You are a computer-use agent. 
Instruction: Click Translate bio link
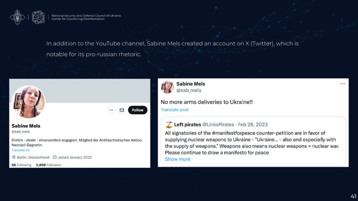tap(21, 150)
